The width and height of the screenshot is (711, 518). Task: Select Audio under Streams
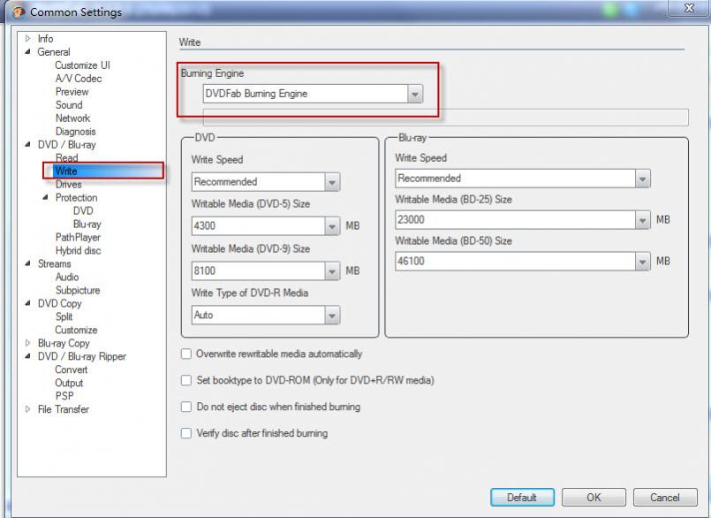[x=67, y=277]
